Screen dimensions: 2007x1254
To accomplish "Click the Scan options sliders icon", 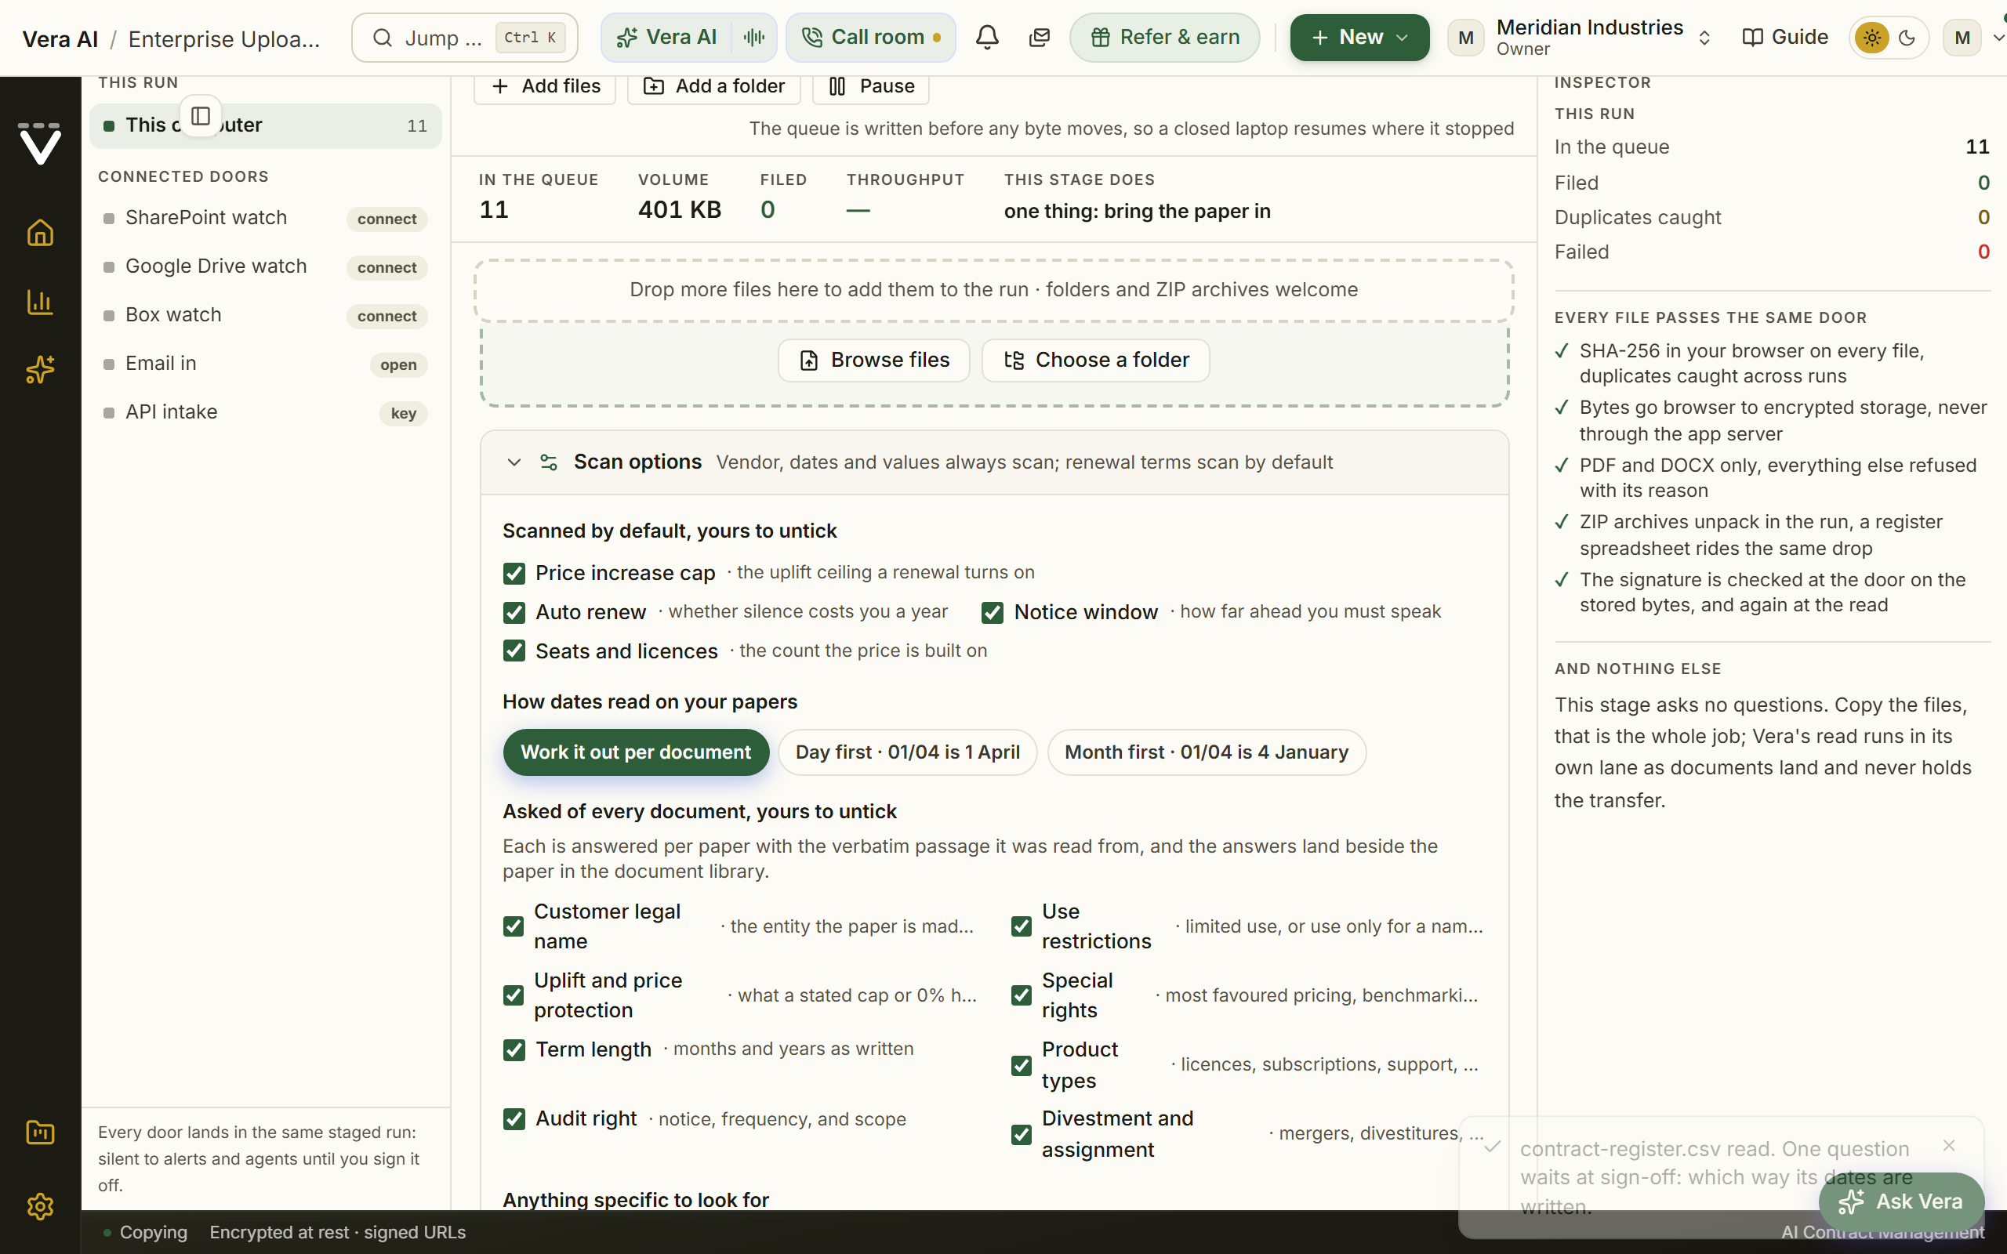I will pyautogui.click(x=548, y=462).
